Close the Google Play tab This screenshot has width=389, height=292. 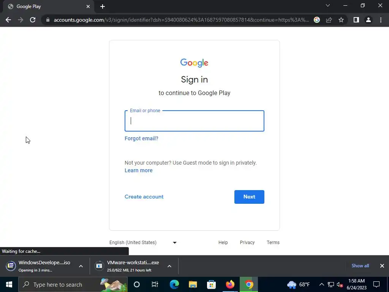[88, 6]
